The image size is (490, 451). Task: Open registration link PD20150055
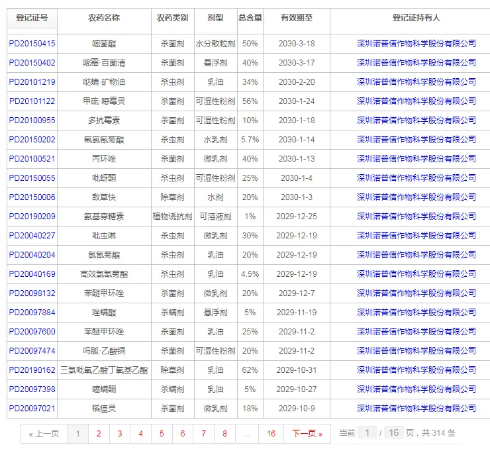32,178
